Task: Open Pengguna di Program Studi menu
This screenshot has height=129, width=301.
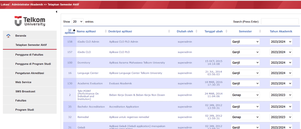Action: click(x=30, y=64)
